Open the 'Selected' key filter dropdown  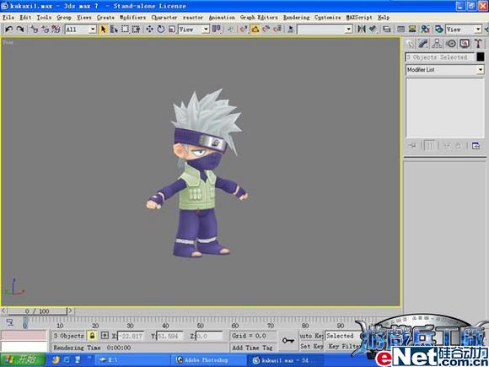pyautogui.click(x=342, y=336)
